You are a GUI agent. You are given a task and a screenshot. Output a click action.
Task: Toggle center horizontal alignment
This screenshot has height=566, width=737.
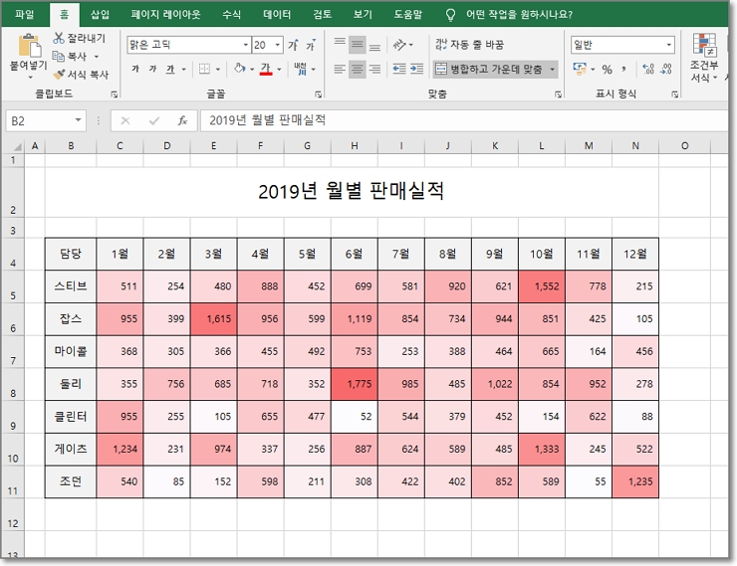(x=358, y=70)
